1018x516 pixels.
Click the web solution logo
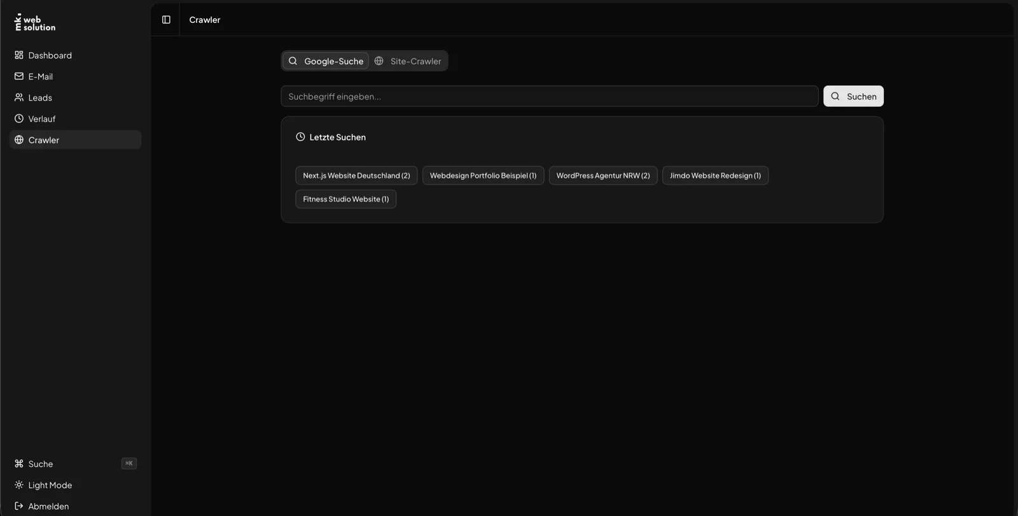click(35, 23)
